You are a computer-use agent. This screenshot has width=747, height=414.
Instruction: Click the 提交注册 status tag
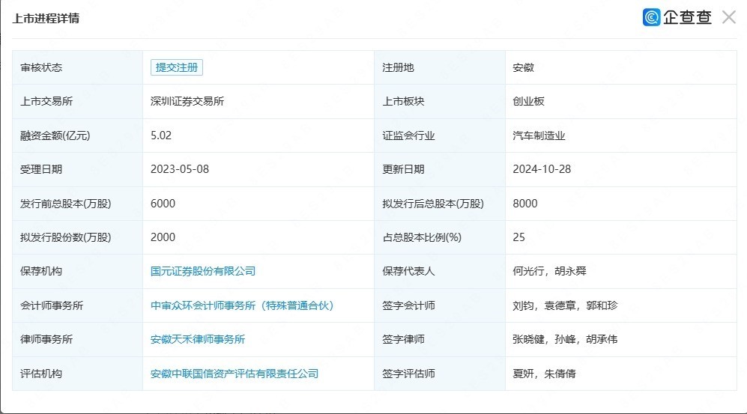176,67
